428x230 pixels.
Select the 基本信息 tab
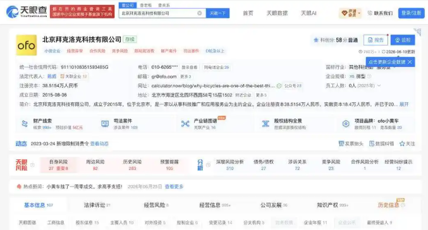(38, 205)
